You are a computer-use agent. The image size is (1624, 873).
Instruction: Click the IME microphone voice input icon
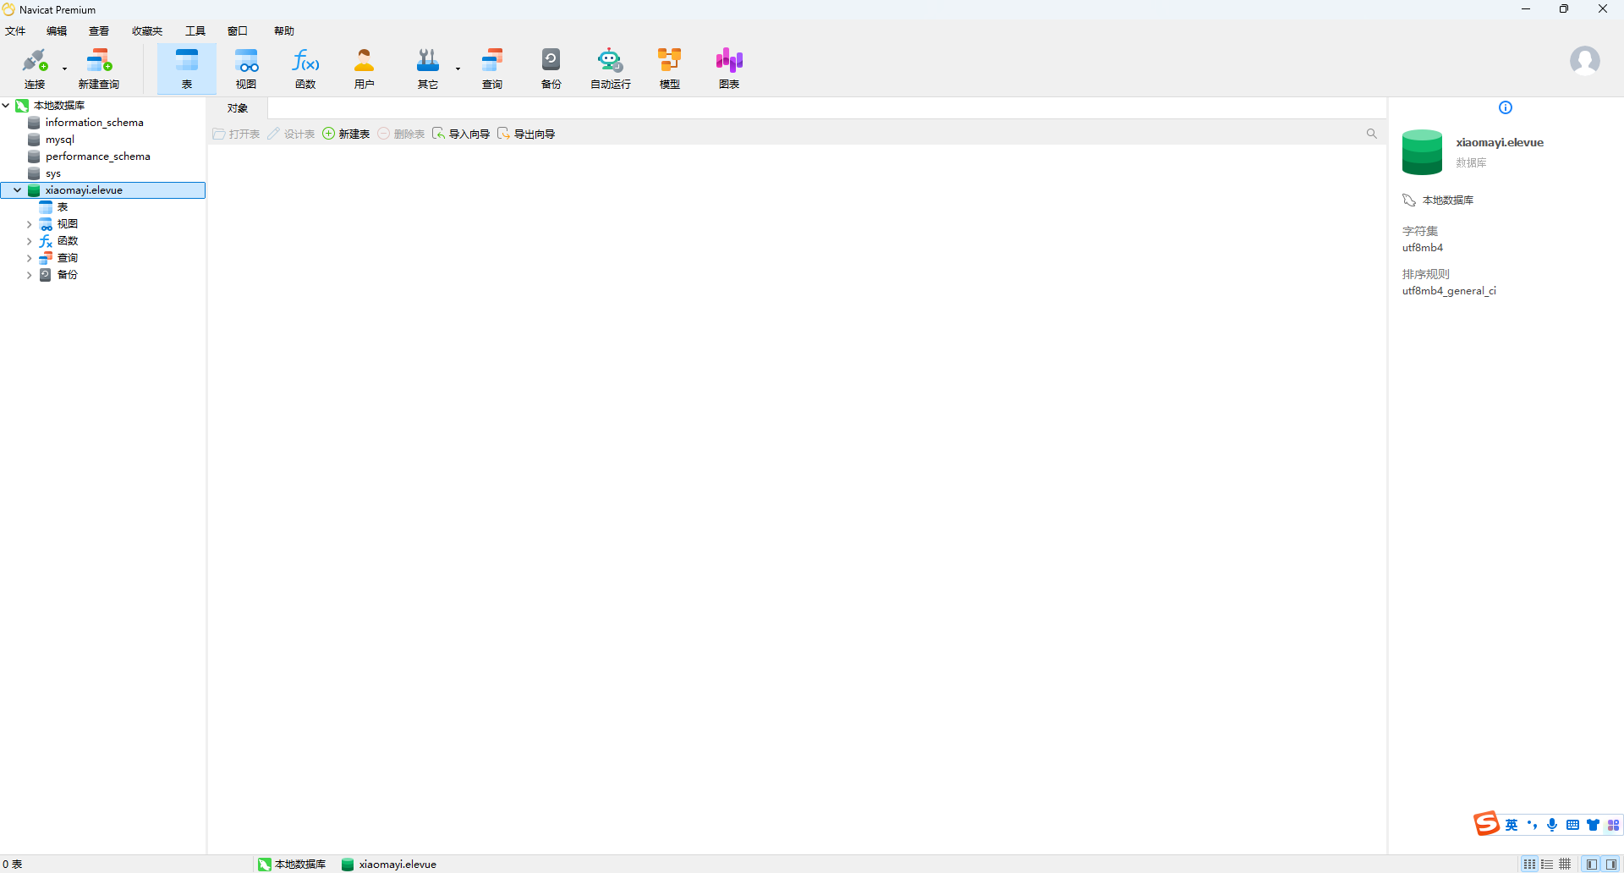click(x=1552, y=825)
